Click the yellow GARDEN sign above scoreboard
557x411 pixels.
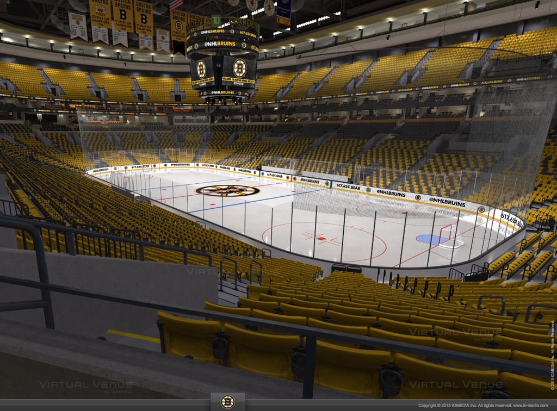pos(243,22)
